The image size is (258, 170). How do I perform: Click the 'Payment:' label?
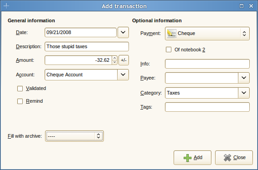click(x=150, y=34)
